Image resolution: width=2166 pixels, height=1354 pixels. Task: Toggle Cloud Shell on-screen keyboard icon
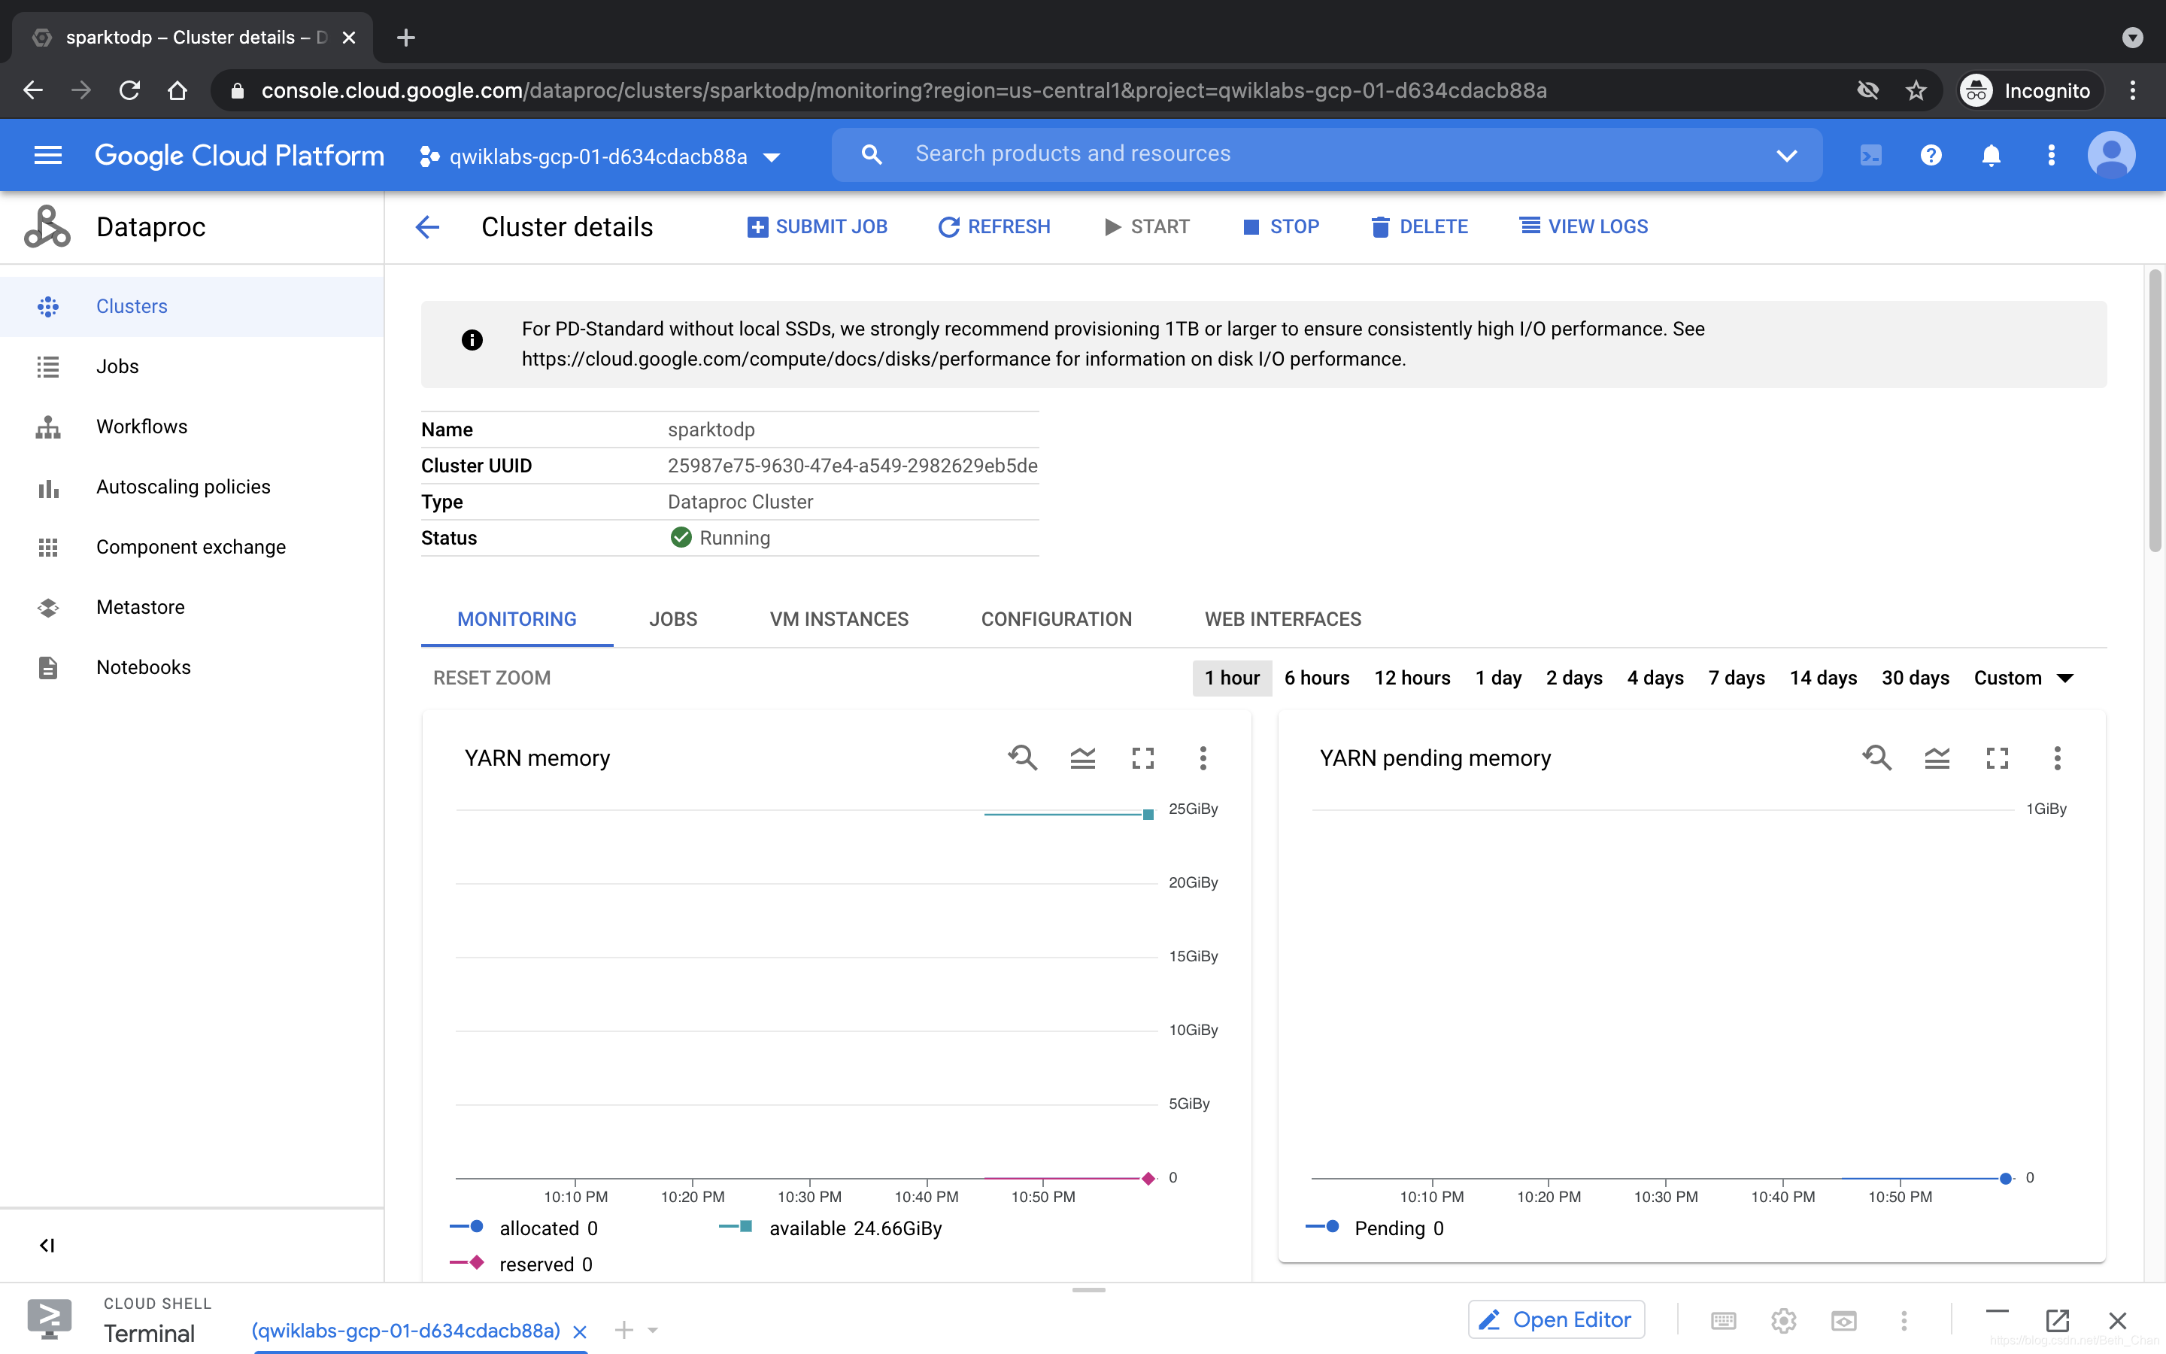[1723, 1320]
